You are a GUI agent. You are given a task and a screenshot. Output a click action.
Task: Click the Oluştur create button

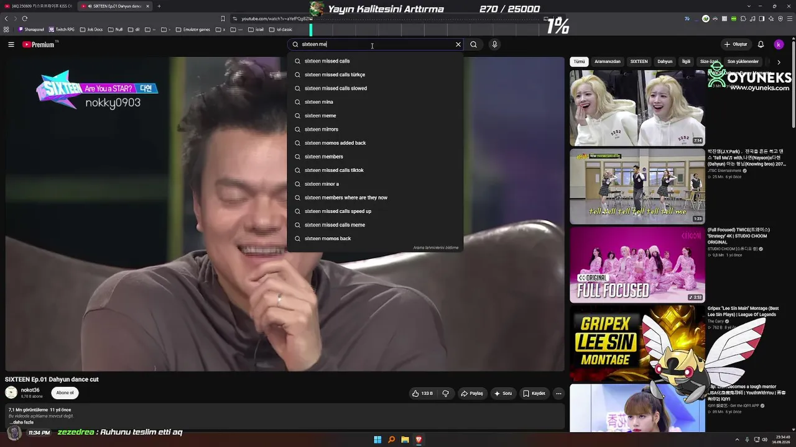coord(735,45)
